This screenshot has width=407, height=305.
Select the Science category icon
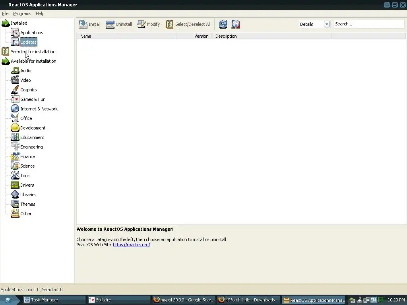click(15, 166)
